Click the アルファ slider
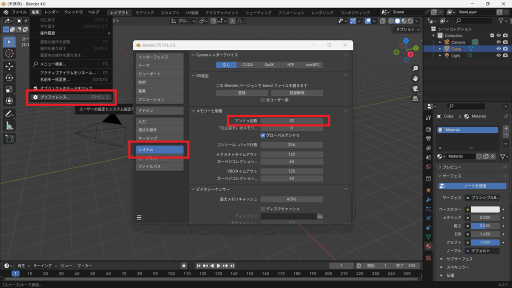 coord(485,242)
